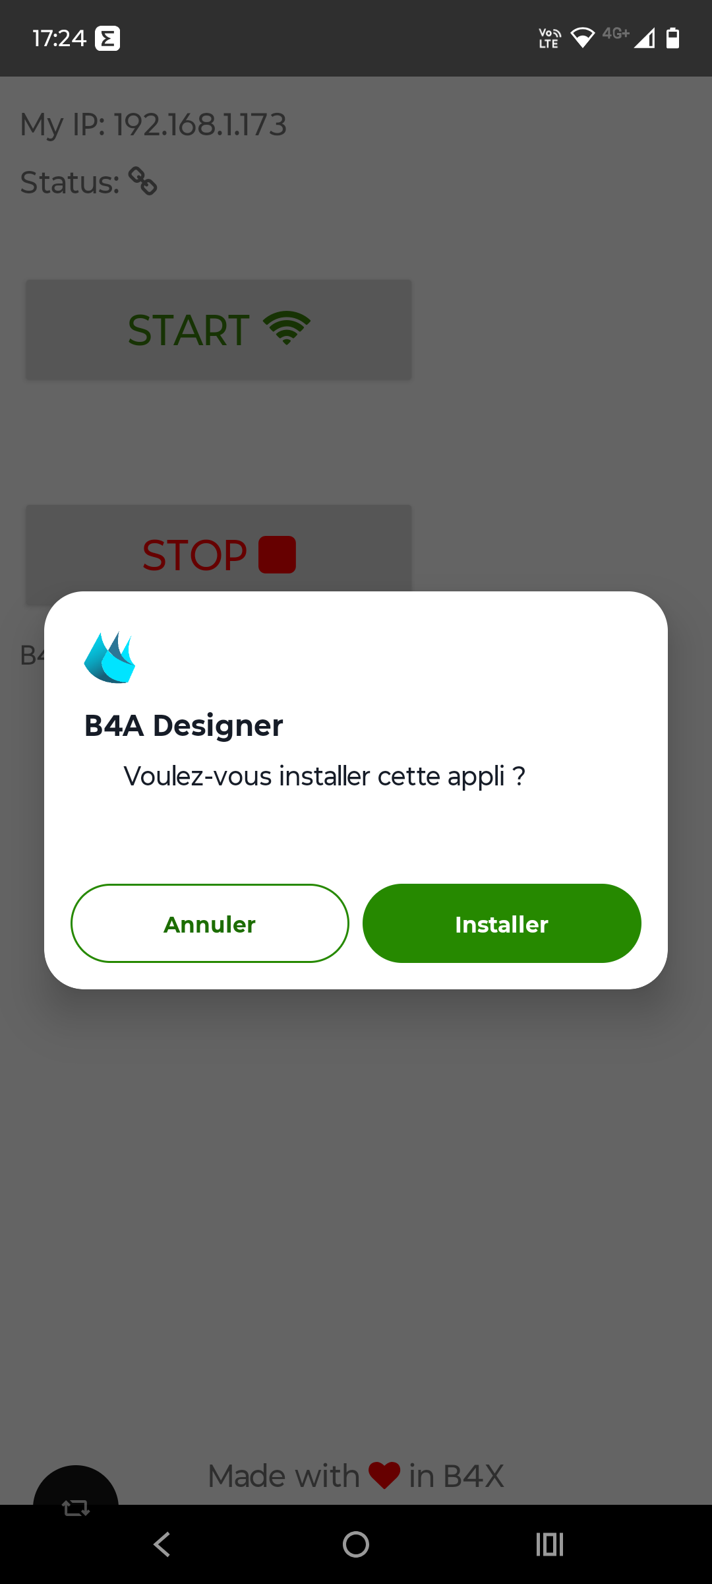Viewport: 712px width, 1584px height.
Task: Tap the Annuler button
Action: coord(210,923)
